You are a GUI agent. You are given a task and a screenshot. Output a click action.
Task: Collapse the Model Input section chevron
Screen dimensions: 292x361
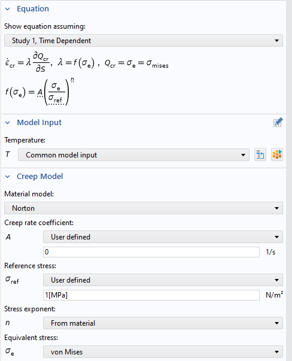pos(8,123)
